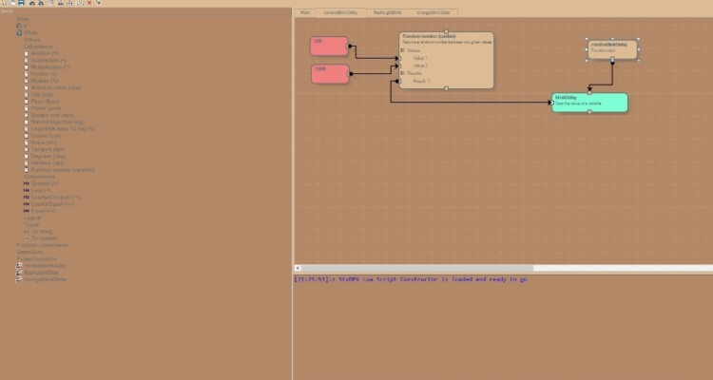This screenshot has height=380, width=713.
Task: Click the If item icon in Basic
Action: 19,26
